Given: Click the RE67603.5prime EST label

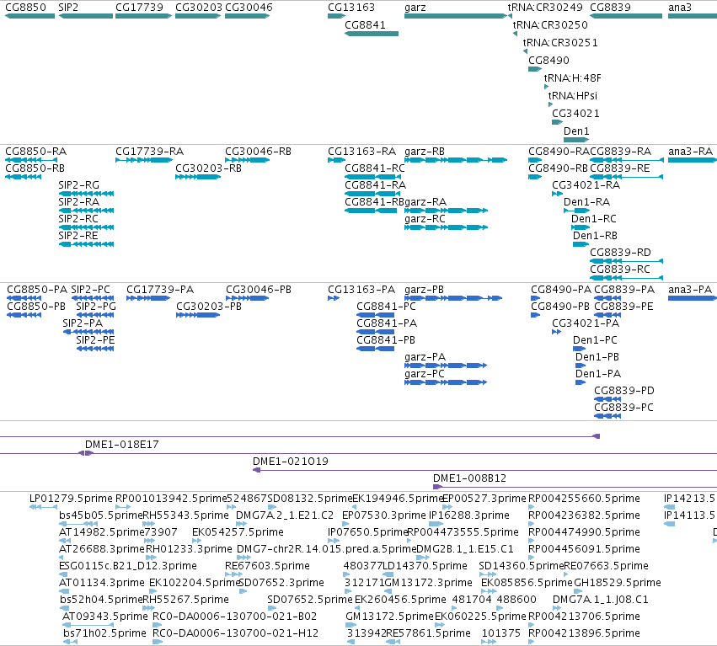Looking at the screenshot, I should click(x=267, y=566).
